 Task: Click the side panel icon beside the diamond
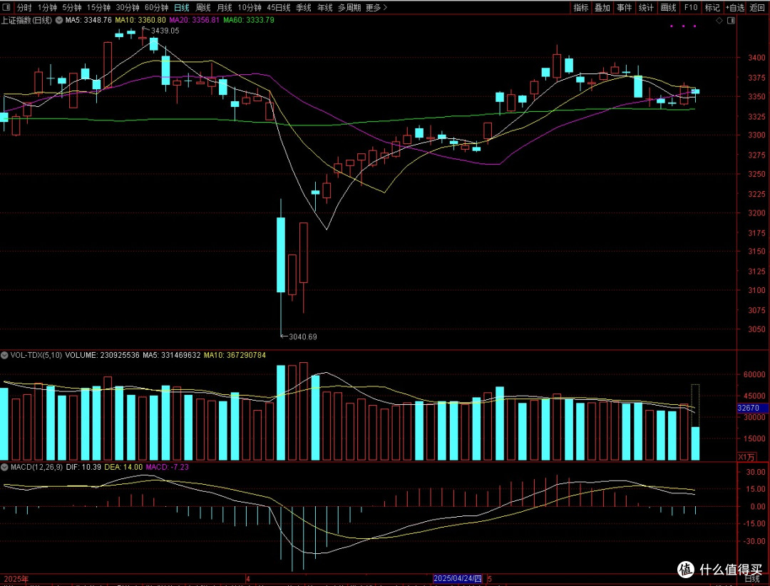731,21
